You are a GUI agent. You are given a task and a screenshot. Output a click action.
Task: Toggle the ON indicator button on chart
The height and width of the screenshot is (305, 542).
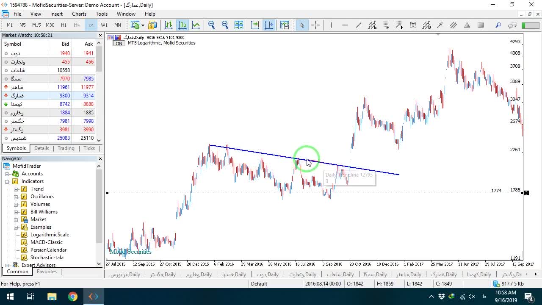119,43
